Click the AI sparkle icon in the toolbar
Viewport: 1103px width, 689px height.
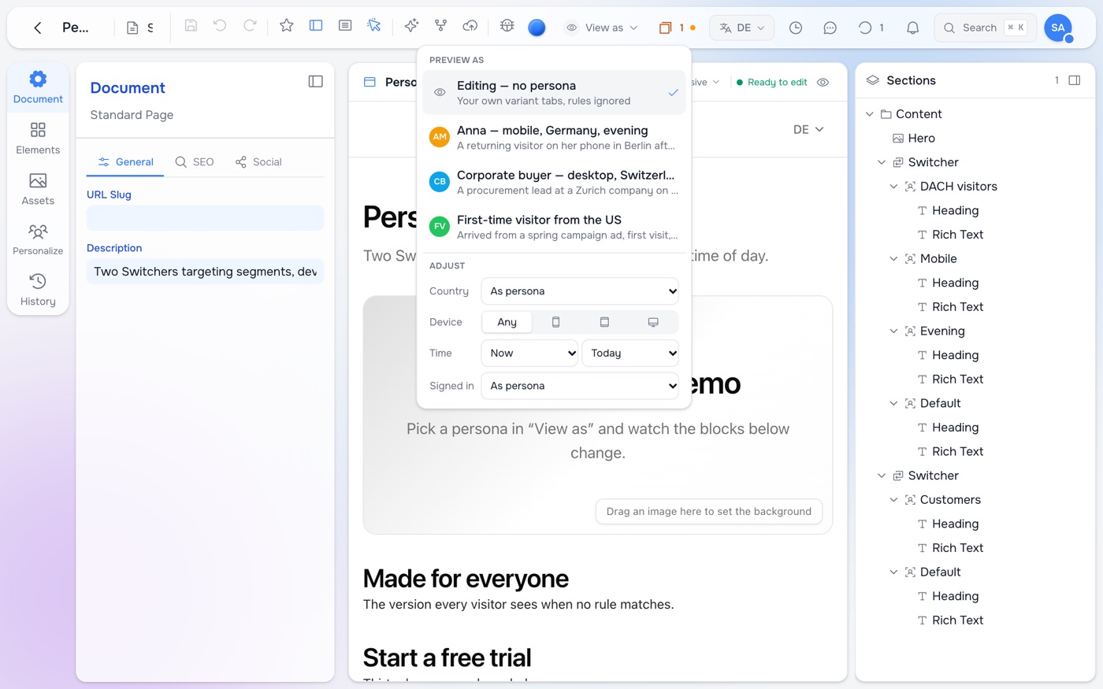[x=411, y=26]
